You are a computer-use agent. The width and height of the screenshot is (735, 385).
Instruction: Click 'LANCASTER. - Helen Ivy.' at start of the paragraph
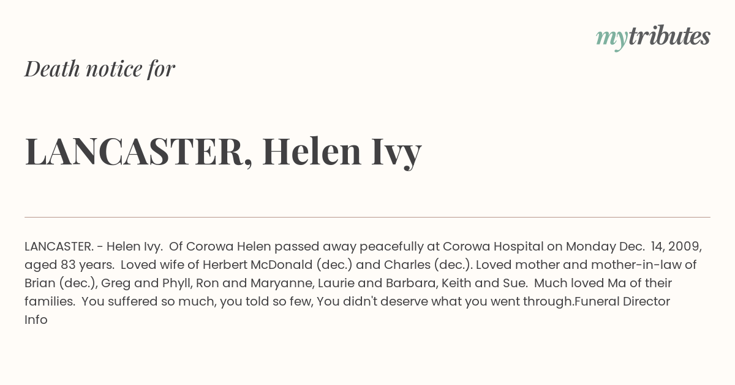tap(94, 247)
